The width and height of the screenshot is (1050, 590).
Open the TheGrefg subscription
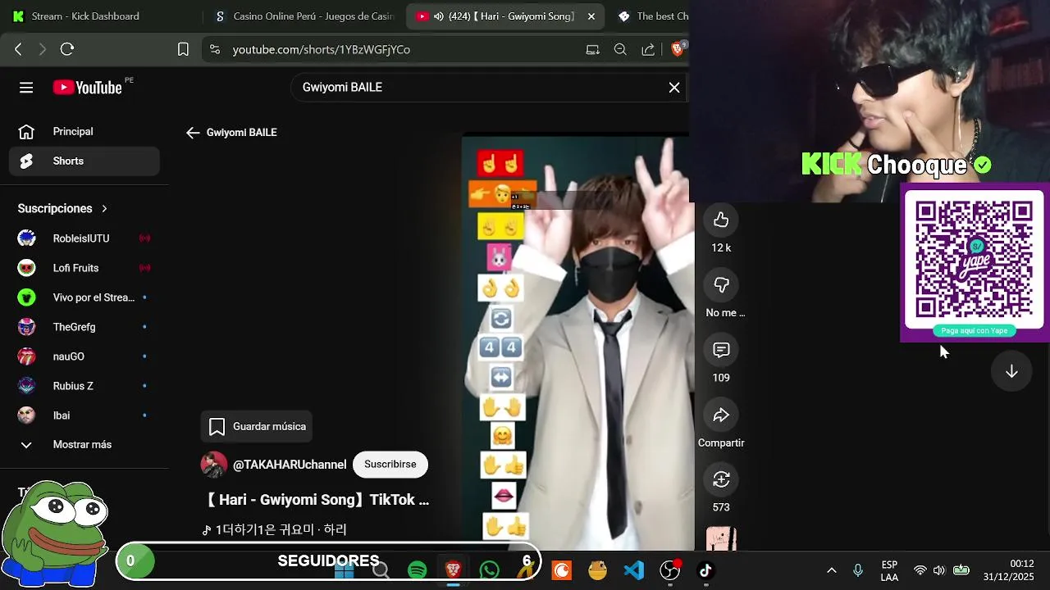click(x=84, y=327)
